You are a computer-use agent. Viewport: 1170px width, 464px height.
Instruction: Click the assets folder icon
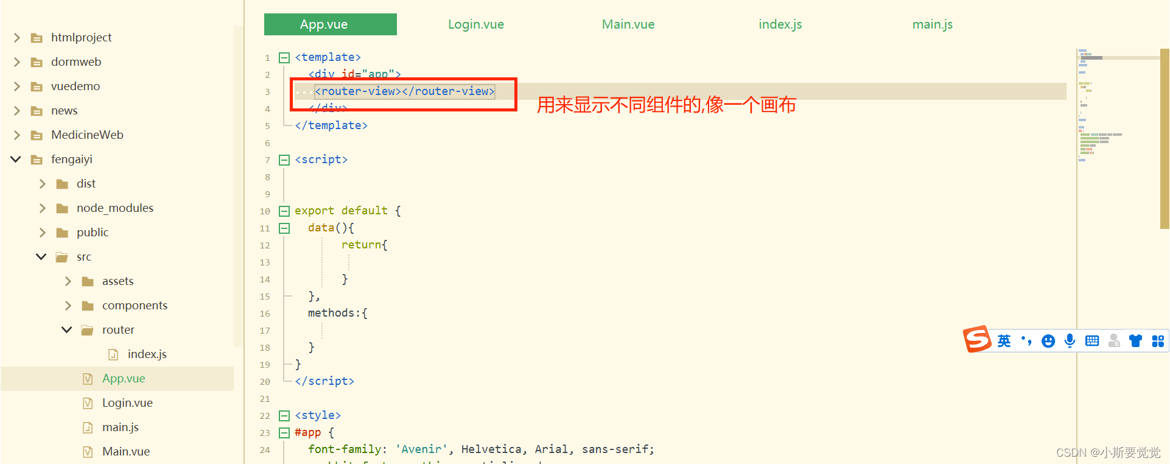tap(88, 281)
